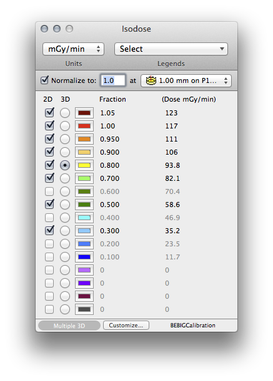Open the mGy/min units dropdown
The image size is (273, 381).
(73, 49)
